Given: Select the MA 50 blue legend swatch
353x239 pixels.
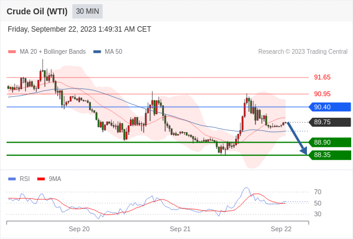Looking at the screenshot, I should pos(97,52).
